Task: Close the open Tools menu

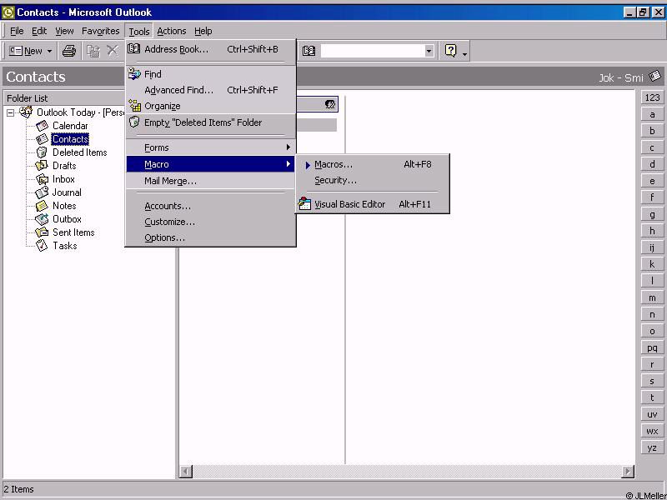Action: point(139,31)
